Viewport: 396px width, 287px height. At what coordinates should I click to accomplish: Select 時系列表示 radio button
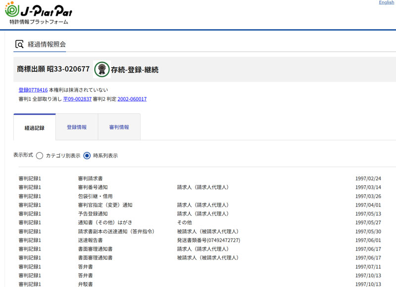coord(87,156)
